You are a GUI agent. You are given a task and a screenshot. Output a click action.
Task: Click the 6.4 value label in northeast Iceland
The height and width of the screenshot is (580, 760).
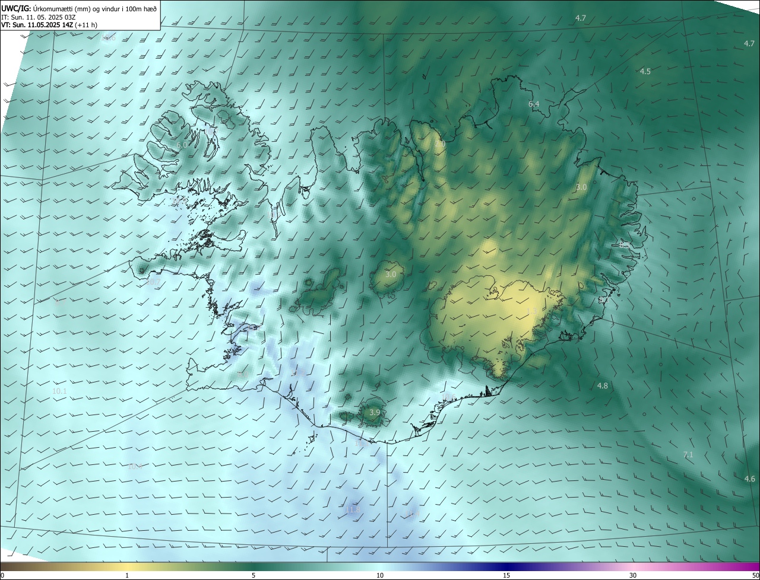[x=534, y=104]
